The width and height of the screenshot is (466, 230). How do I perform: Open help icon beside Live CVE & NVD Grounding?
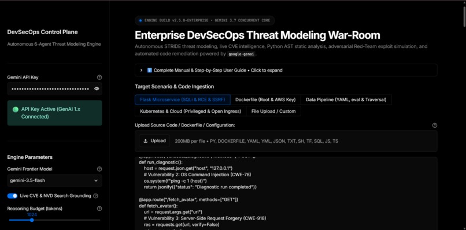(96, 196)
